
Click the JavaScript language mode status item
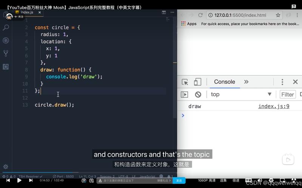tap(147, 176)
